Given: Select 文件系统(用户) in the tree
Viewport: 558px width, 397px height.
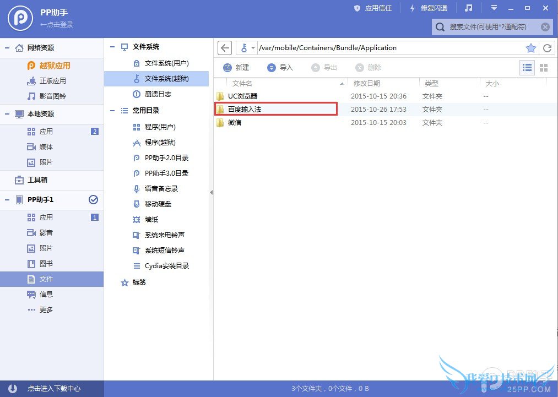Looking at the screenshot, I should [156, 63].
